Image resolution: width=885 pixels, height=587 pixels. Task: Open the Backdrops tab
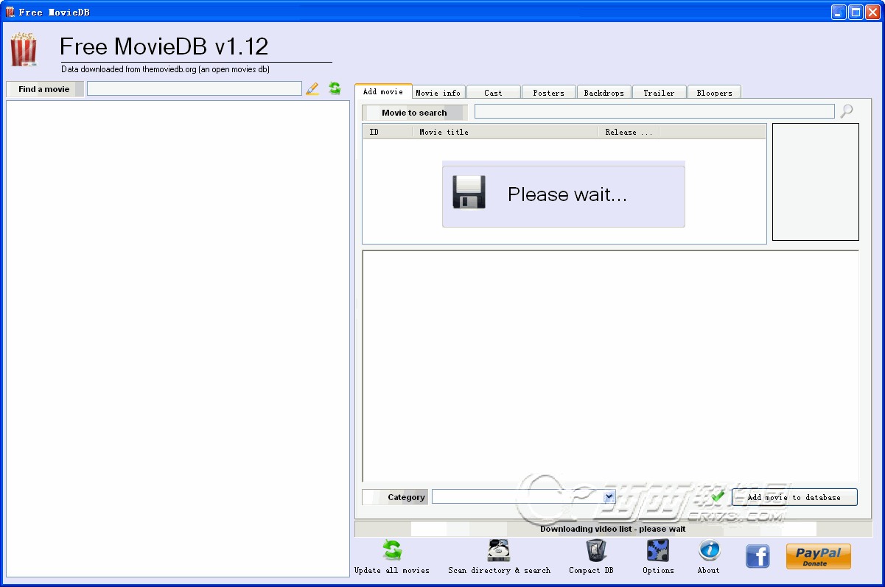604,93
